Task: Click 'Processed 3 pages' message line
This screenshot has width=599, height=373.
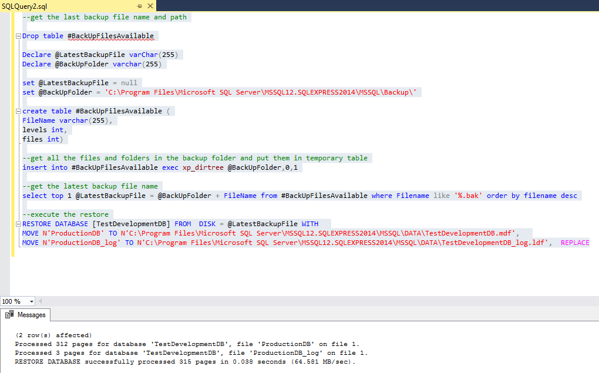Action: point(191,353)
